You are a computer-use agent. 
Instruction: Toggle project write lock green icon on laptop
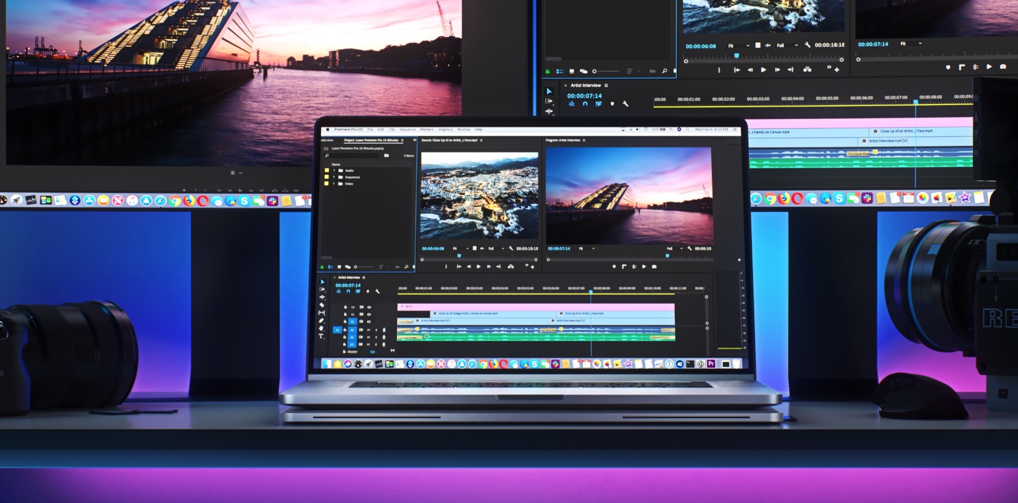(322, 267)
